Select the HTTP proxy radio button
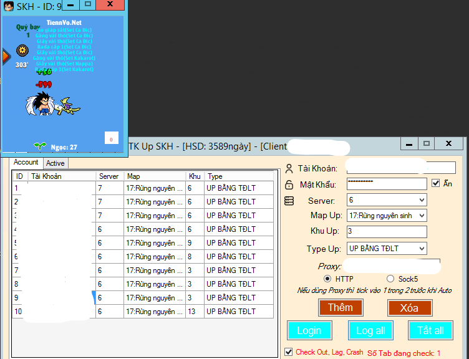 pos(327,279)
